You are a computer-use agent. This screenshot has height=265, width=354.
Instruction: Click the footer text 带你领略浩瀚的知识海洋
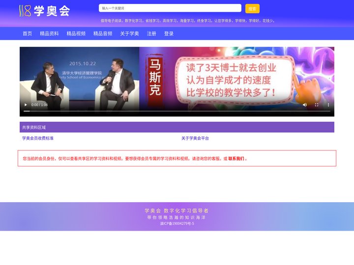click(177, 217)
